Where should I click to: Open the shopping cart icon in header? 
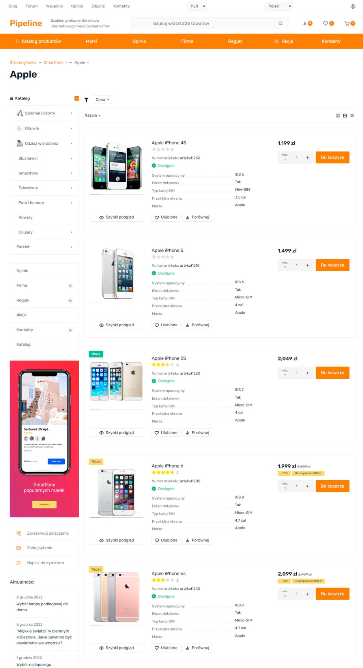click(x=347, y=23)
